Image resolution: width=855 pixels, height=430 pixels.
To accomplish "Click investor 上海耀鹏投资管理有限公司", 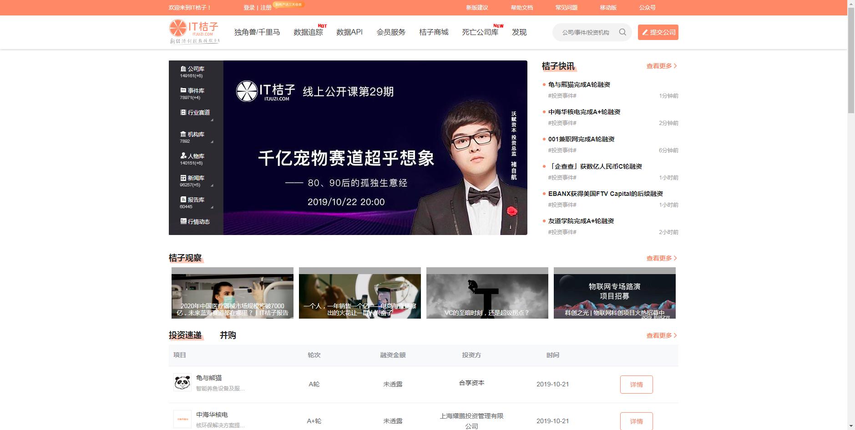I will pyautogui.click(x=471, y=421).
